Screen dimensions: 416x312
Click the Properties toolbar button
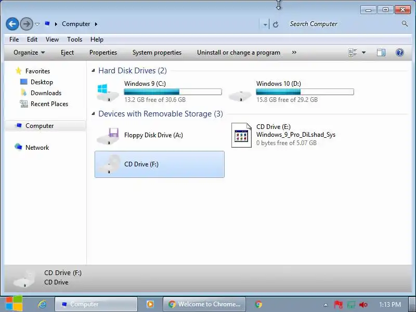coord(103,53)
